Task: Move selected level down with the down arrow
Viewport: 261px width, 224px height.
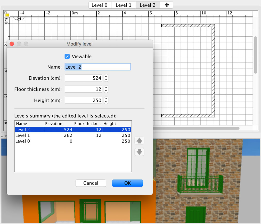Action: (139, 152)
